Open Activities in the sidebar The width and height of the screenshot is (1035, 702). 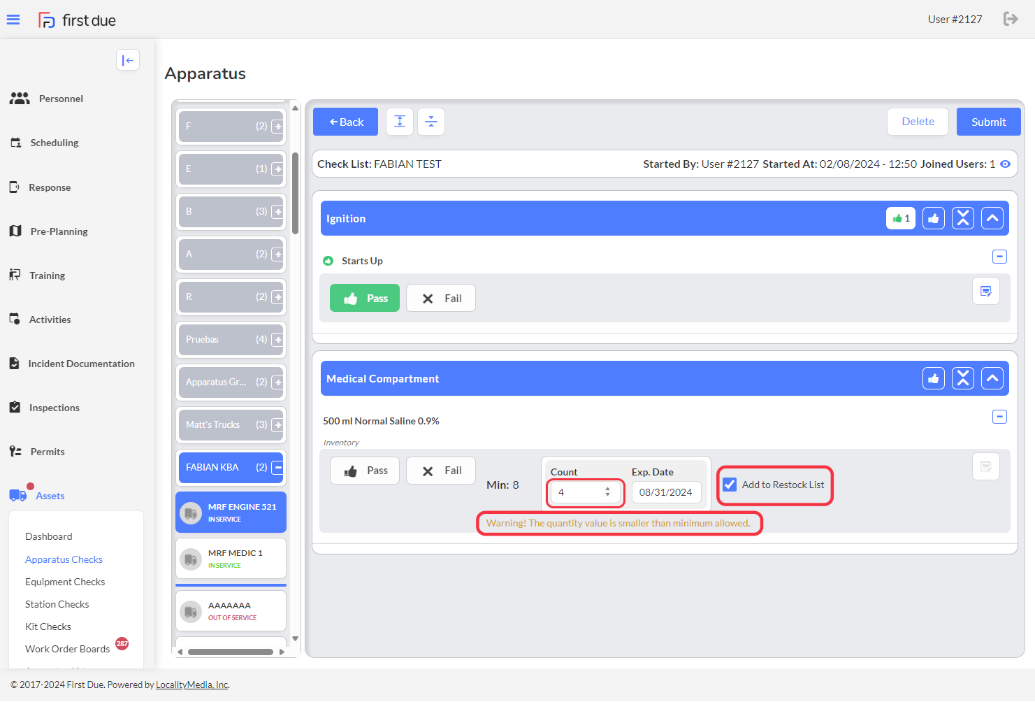coord(40,320)
